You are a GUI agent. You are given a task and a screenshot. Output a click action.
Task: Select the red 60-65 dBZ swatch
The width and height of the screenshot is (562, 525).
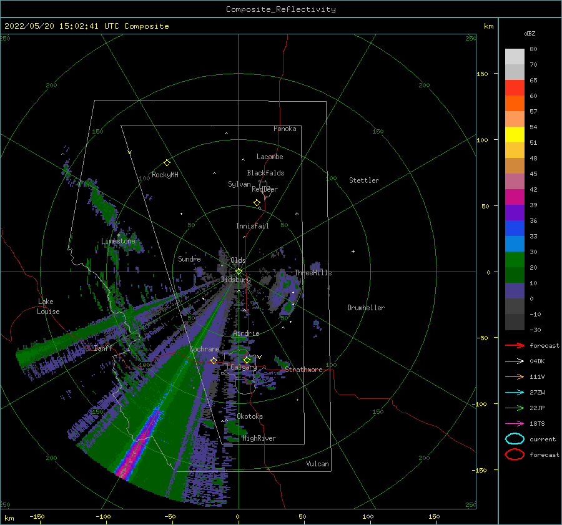515,87
